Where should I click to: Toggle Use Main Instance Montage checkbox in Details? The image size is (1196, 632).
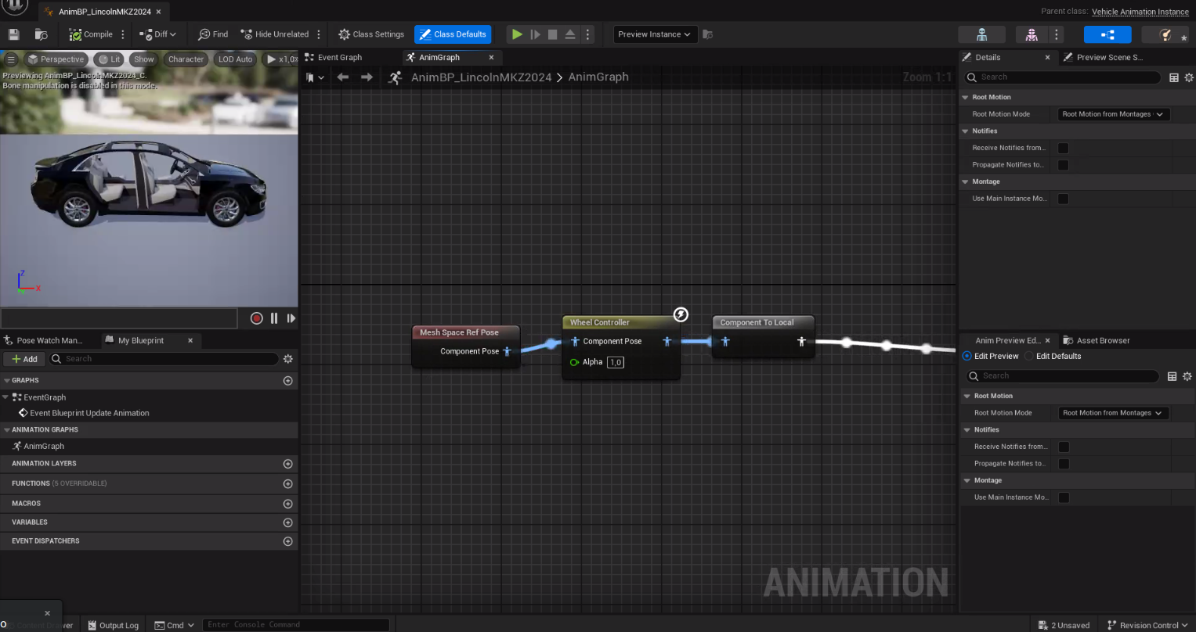coord(1063,199)
